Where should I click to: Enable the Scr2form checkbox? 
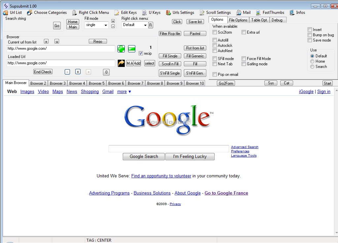point(215,32)
